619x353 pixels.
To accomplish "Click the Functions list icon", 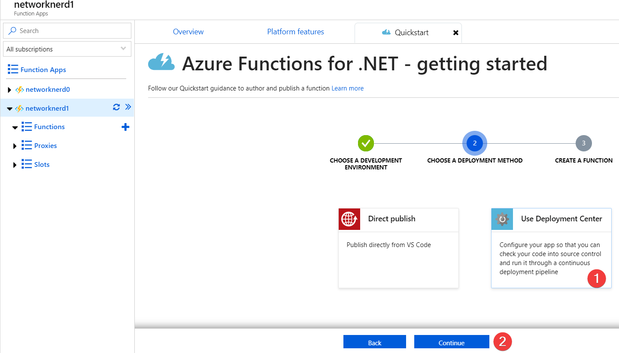I will (27, 127).
